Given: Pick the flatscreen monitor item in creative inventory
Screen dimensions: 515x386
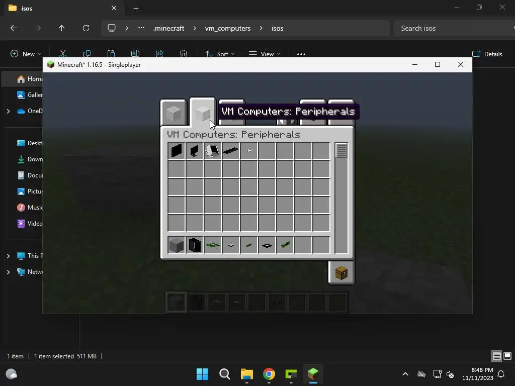Looking at the screenshot, I should coord(195,151).
